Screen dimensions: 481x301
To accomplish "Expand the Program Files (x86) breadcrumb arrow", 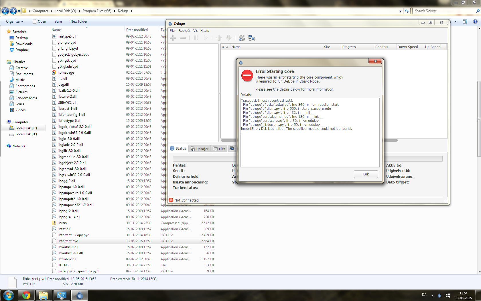I will coord(115,11).
